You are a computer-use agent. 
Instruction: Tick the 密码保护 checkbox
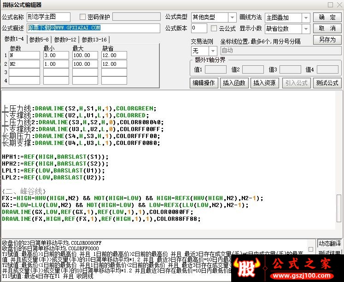coord(82,17)
